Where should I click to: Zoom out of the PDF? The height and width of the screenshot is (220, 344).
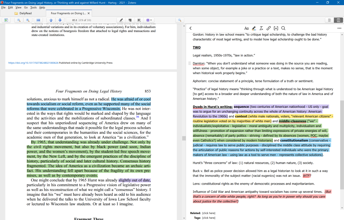tap(19, 20)
